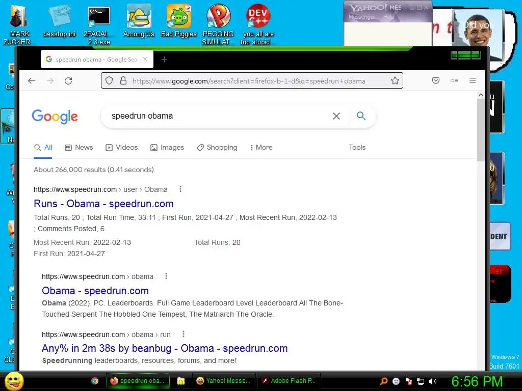Expand the More search categories menu
The width and height of the screenshot is (522, 391).
(261, 147)
